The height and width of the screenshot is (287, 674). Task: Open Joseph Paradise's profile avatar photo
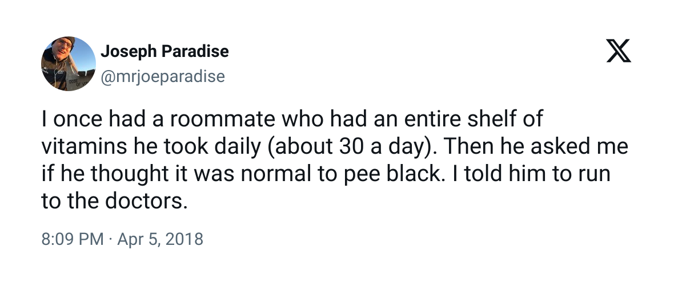click(x=69, y=63)
